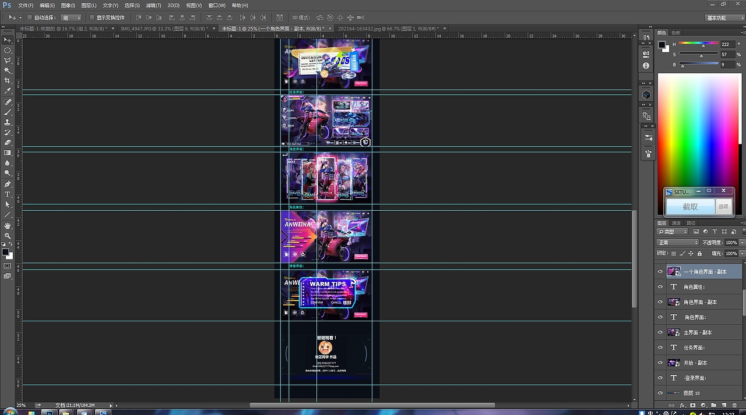Image resolution: width=746 pixels, height=415 pixels.
Task: Select the Elliptical Marquee tool
Action: [8, 51]
